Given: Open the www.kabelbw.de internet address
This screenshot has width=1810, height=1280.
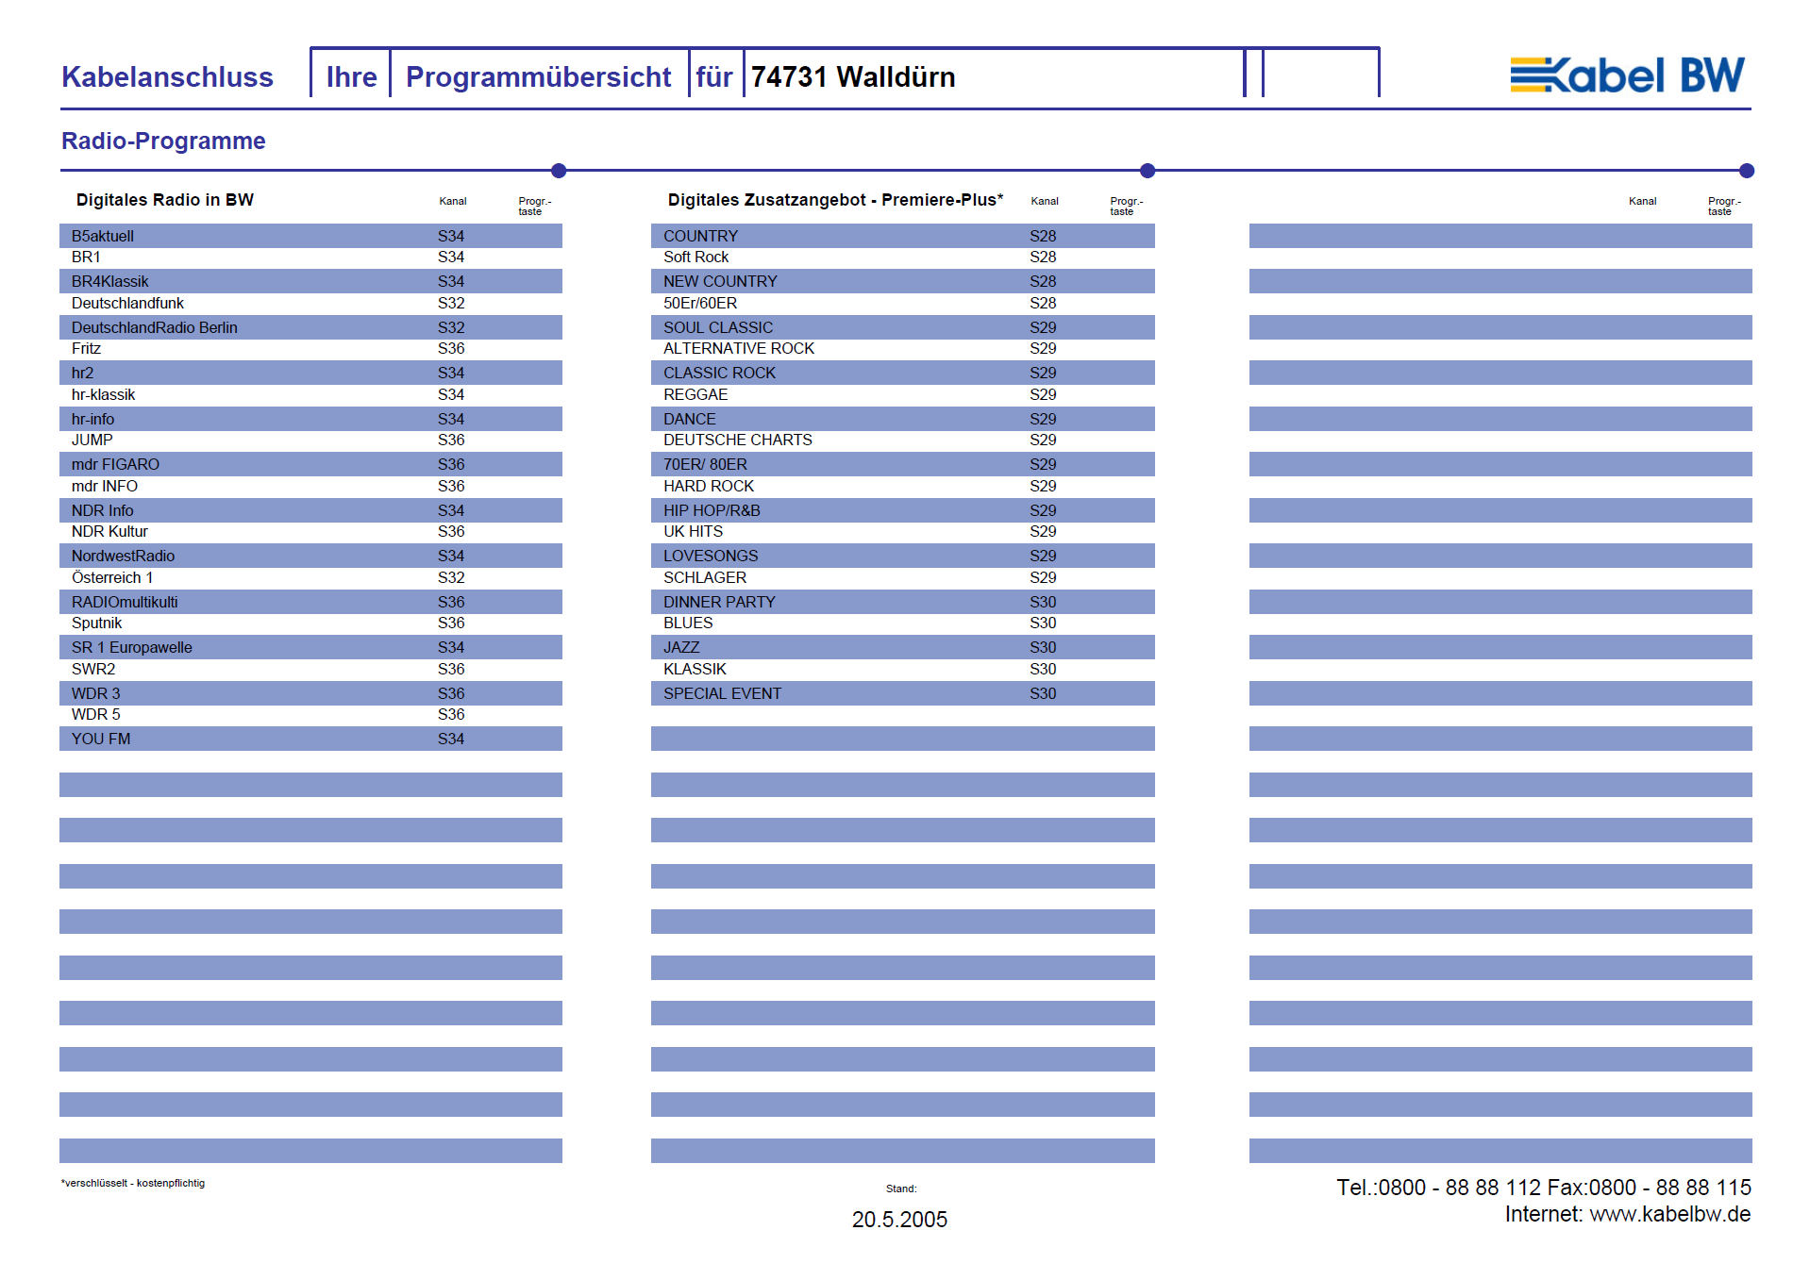Looking at the screenshot, I should tap(1669, 1214).
